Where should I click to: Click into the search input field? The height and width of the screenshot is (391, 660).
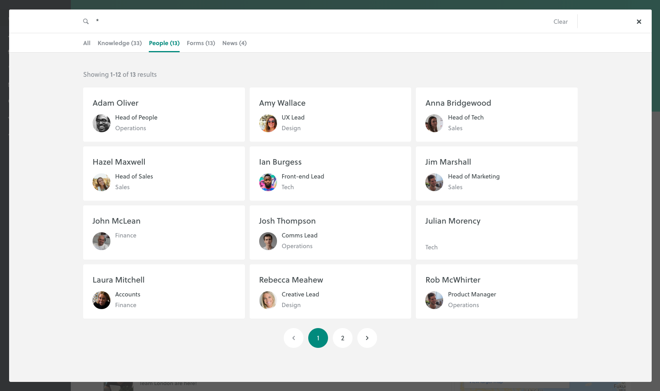317,21
